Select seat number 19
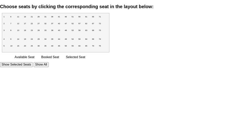The image size is (249, 140). [x=25, y=39]
